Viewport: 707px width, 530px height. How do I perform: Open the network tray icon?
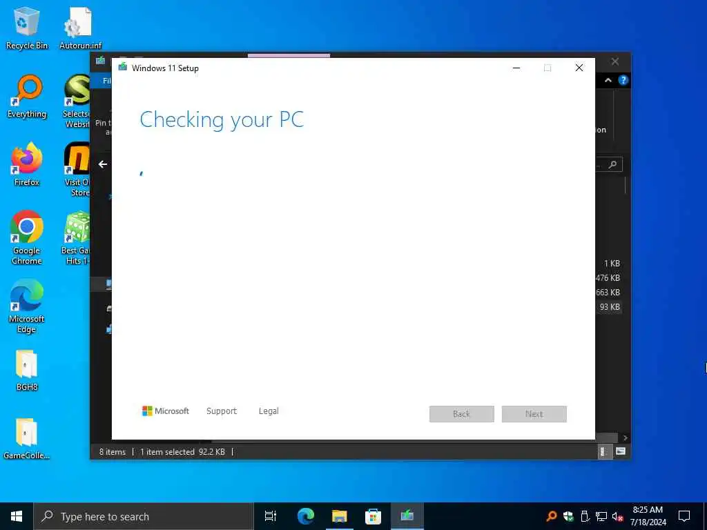point(601,516)
